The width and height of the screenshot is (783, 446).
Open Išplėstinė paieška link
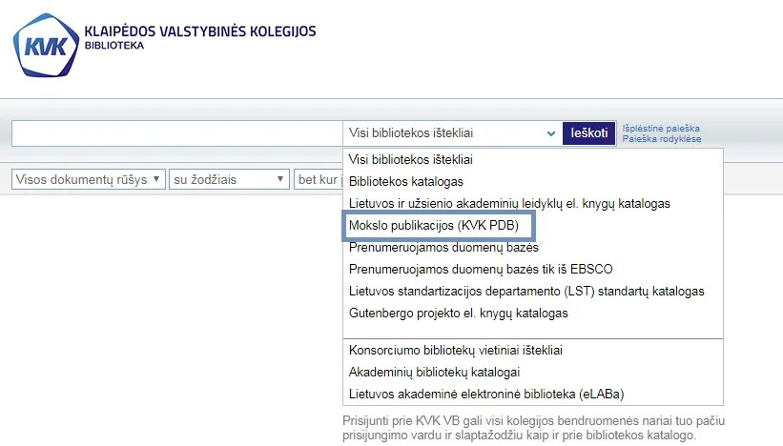pos(661,129)
